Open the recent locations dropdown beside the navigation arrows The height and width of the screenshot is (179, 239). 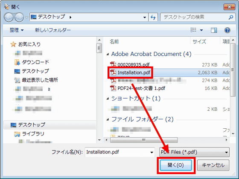(x=26, y=17)
